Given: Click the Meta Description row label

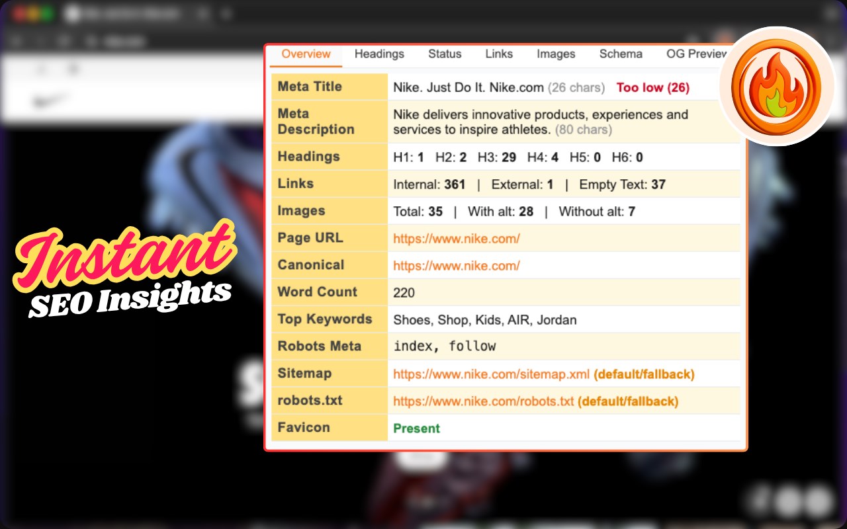Looking at the screenshot, I should (x=316, y=121).
